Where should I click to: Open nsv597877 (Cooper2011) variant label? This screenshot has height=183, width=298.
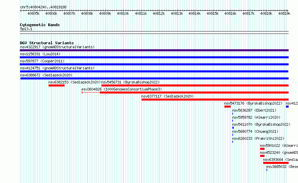(42, 61)
